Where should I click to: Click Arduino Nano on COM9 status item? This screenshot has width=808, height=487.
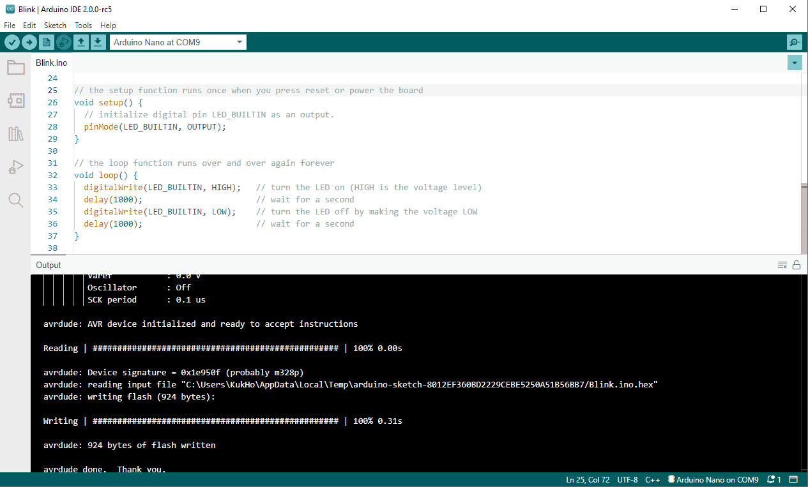coord(713,479)
